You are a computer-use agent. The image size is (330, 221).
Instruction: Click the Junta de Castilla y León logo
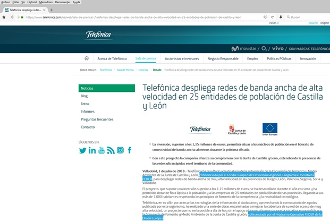tap(237, 129)
